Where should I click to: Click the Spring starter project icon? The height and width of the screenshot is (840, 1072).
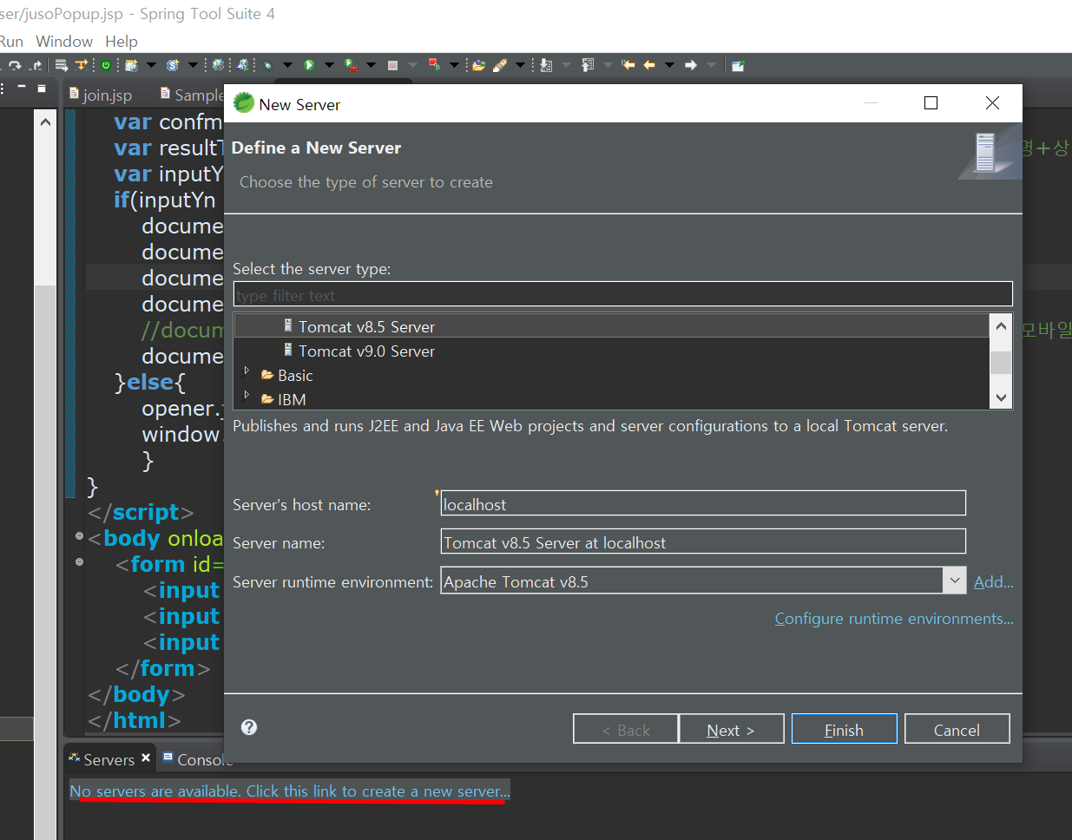tap(173, 65)
